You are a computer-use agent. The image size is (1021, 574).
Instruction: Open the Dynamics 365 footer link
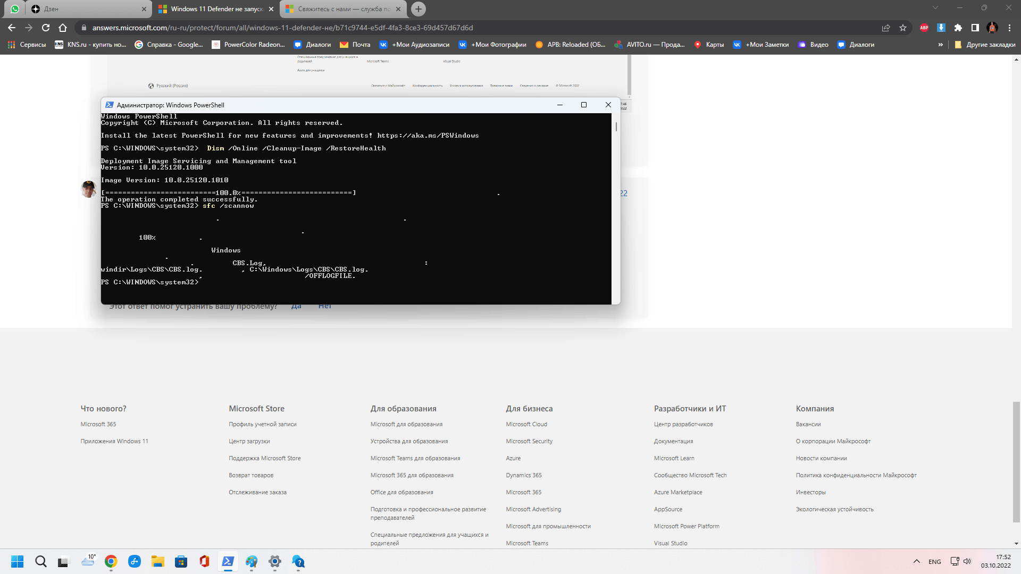(524, 475)
